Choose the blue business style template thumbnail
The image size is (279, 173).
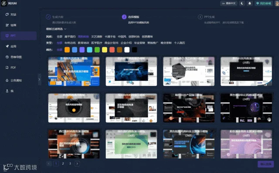[x=74, y=71]
